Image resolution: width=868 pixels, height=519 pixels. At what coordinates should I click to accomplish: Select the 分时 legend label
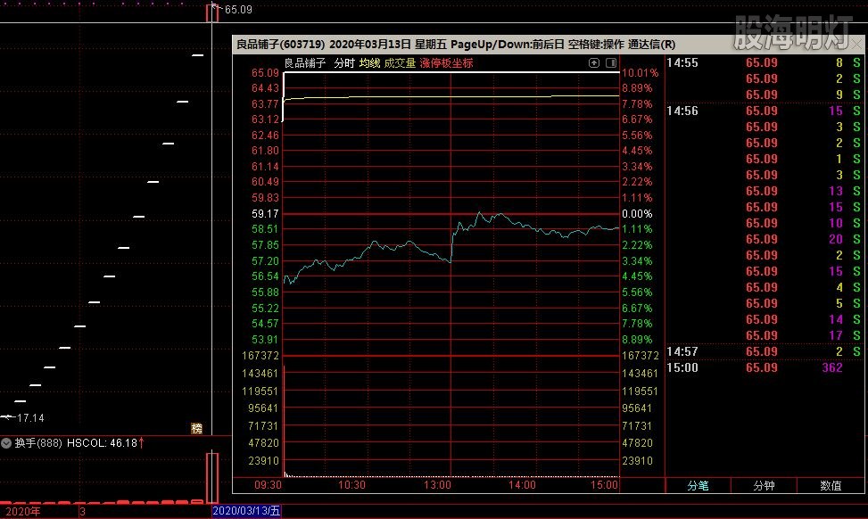343,63
